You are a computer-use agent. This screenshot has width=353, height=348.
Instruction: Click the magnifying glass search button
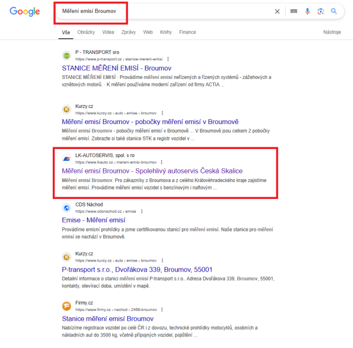[334, 11]
